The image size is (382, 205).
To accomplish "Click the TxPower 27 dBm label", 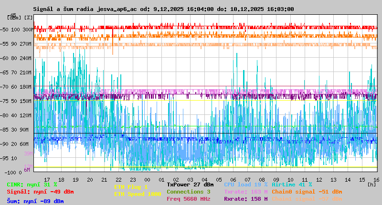I will click(190, 184).
